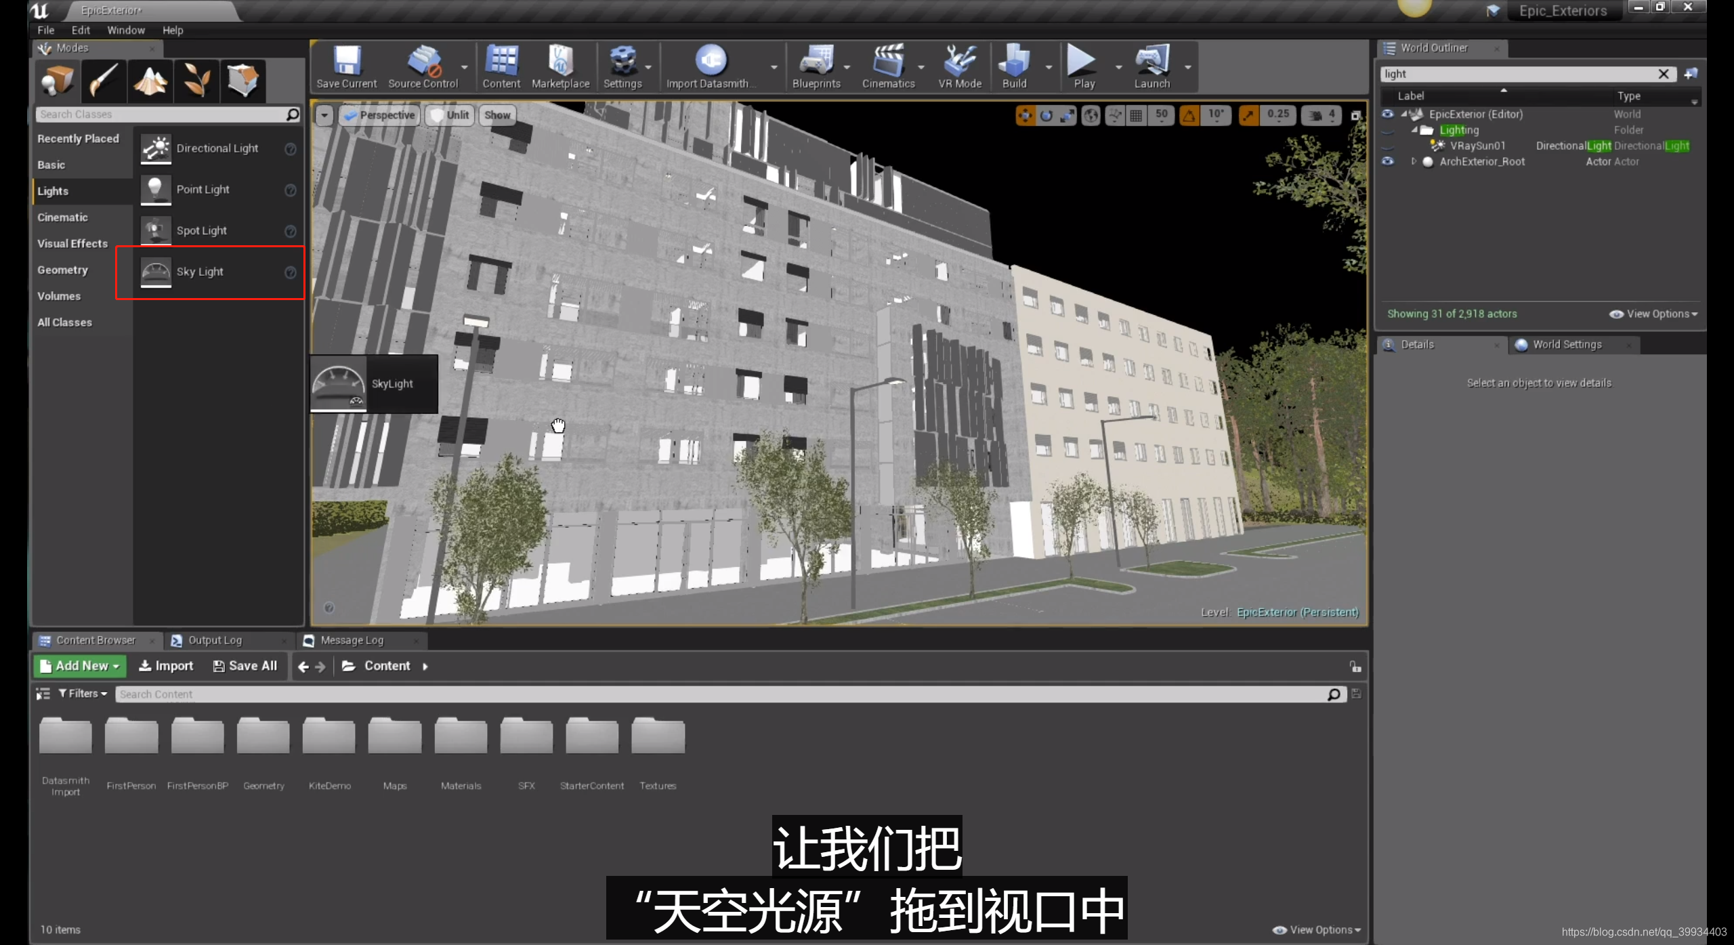Expand the ArchExterior_Root actor in World Outliner
Image resolution: width=1734 pixels, height=945 pixels.
click(1414, 161)
